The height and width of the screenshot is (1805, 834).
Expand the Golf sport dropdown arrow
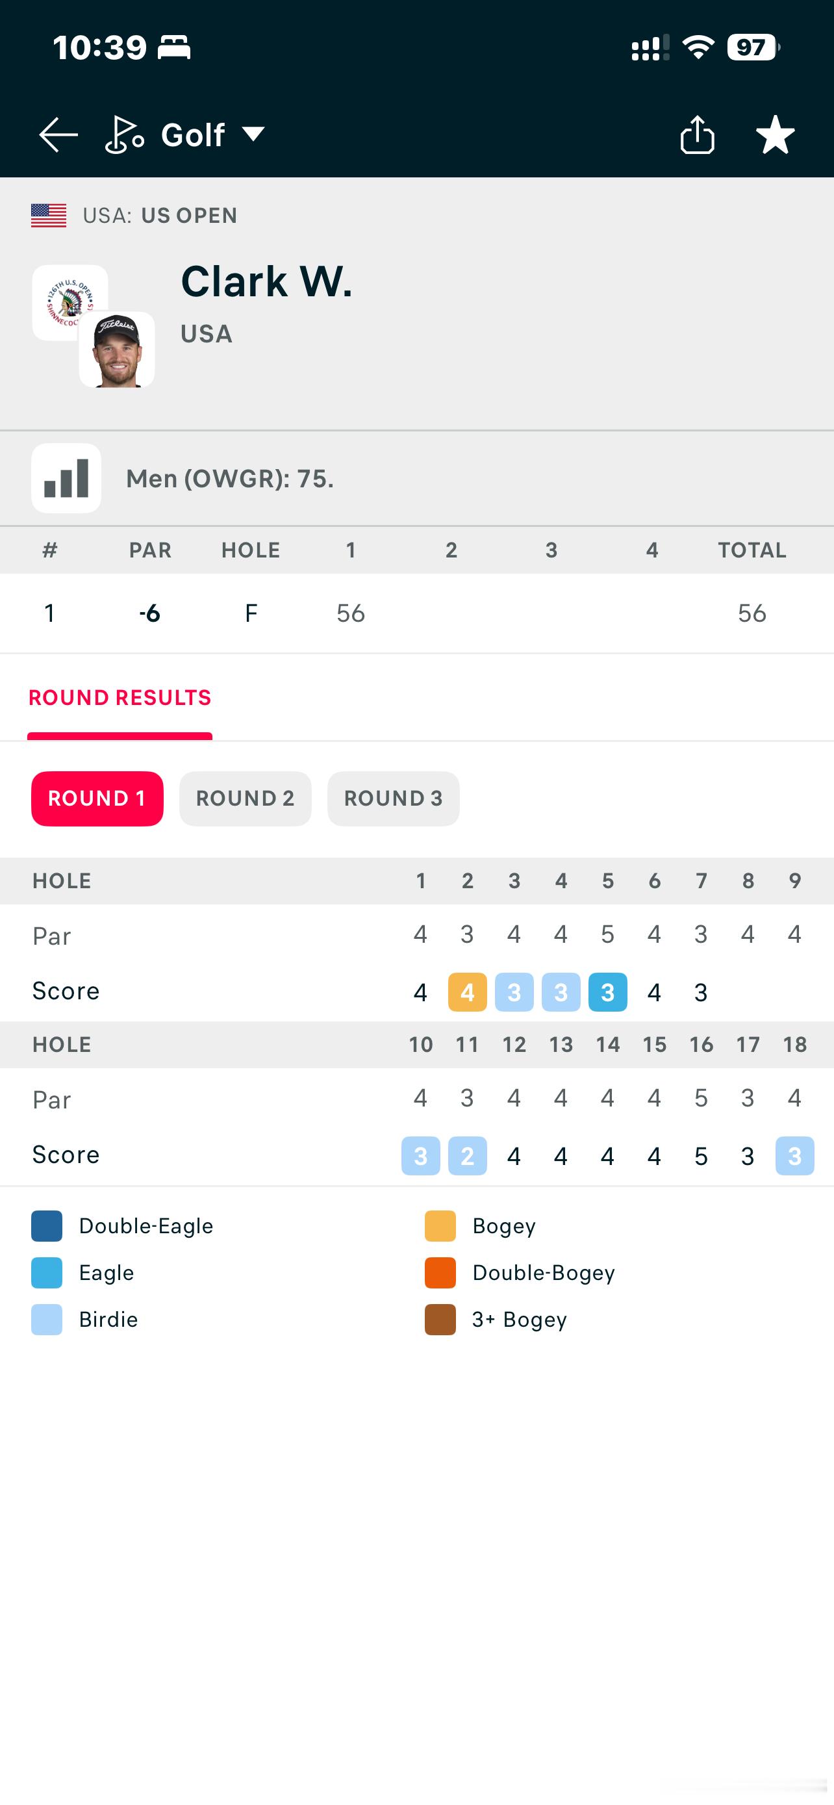pos(253,134)
